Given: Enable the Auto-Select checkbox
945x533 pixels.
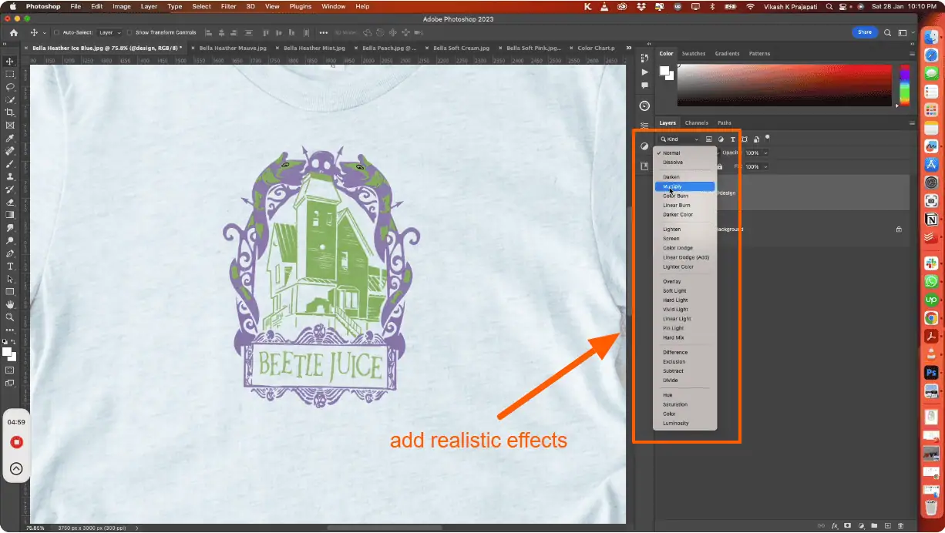Looking at the screenshot, I should click(56, 33).
